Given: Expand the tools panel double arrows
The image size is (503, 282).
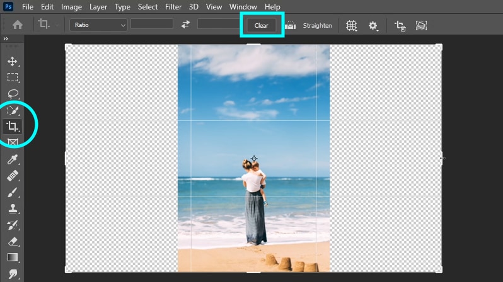Looking at the screenshot, I should pos(6,38).
